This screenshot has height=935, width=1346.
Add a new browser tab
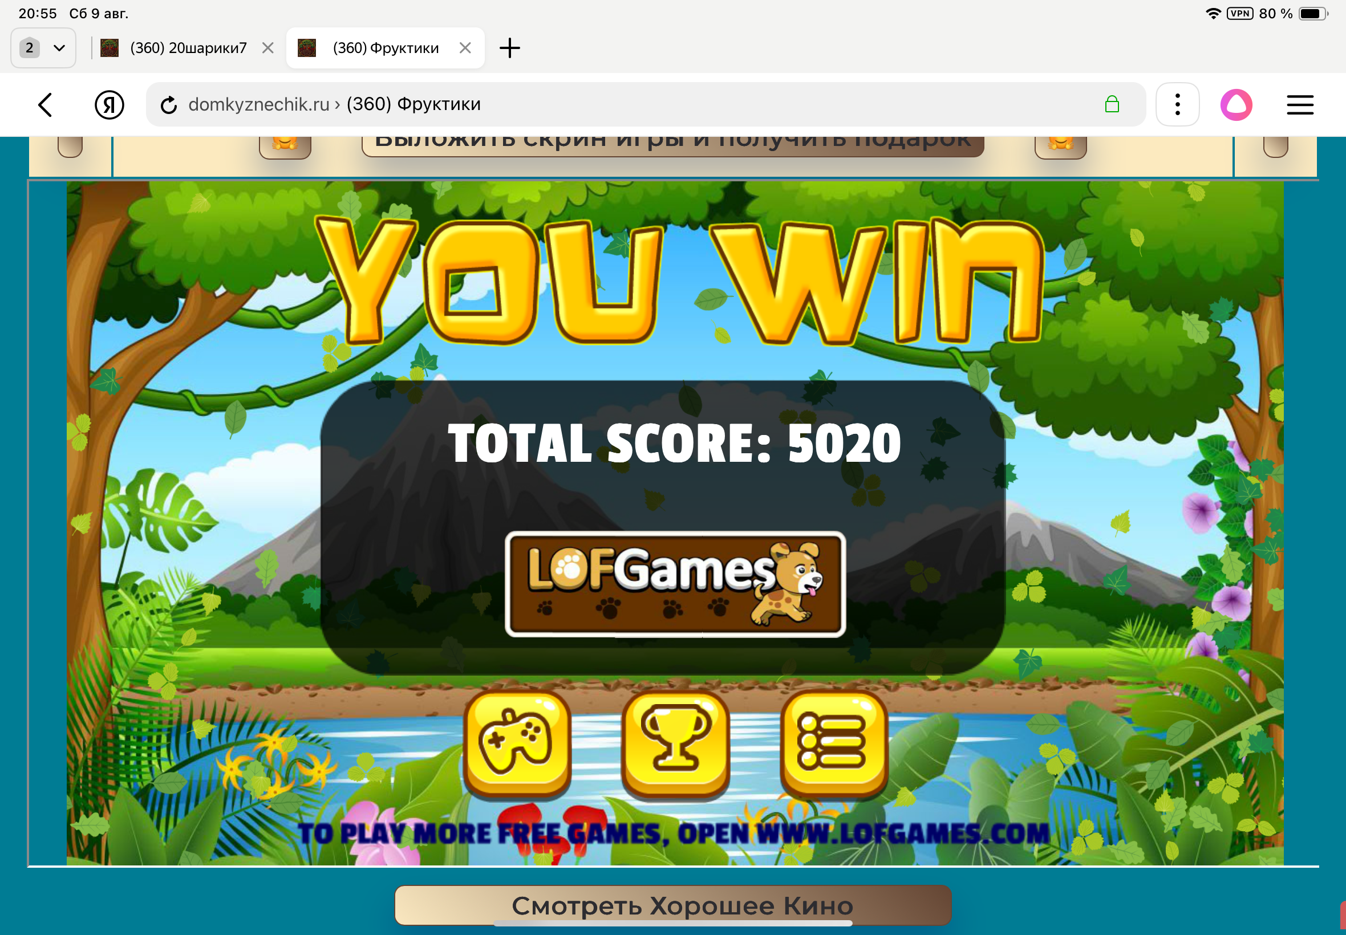tap(509, 48)
